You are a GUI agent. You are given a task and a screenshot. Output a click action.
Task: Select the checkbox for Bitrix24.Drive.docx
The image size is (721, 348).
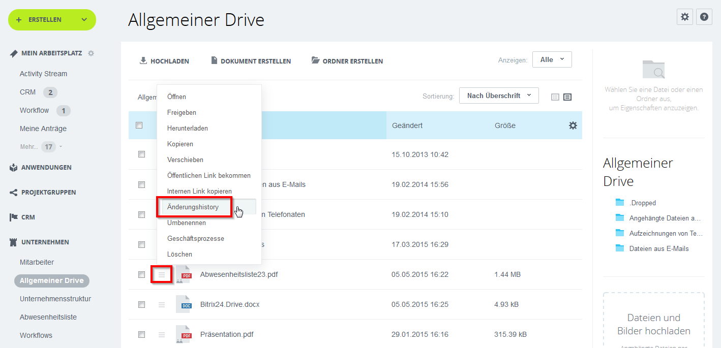pos(141,304)
